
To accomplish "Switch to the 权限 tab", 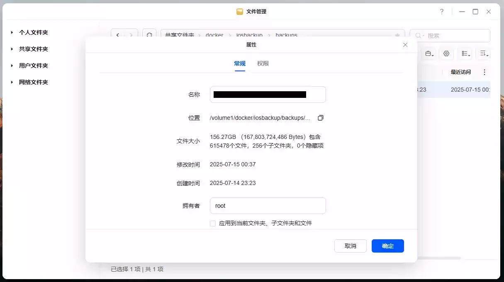I will coord(263,63).
